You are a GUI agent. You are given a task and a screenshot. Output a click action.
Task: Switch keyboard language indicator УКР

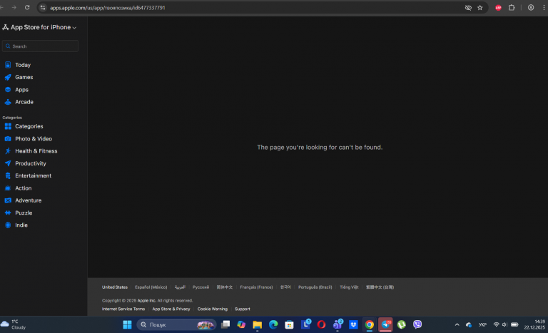click(482, 325)
